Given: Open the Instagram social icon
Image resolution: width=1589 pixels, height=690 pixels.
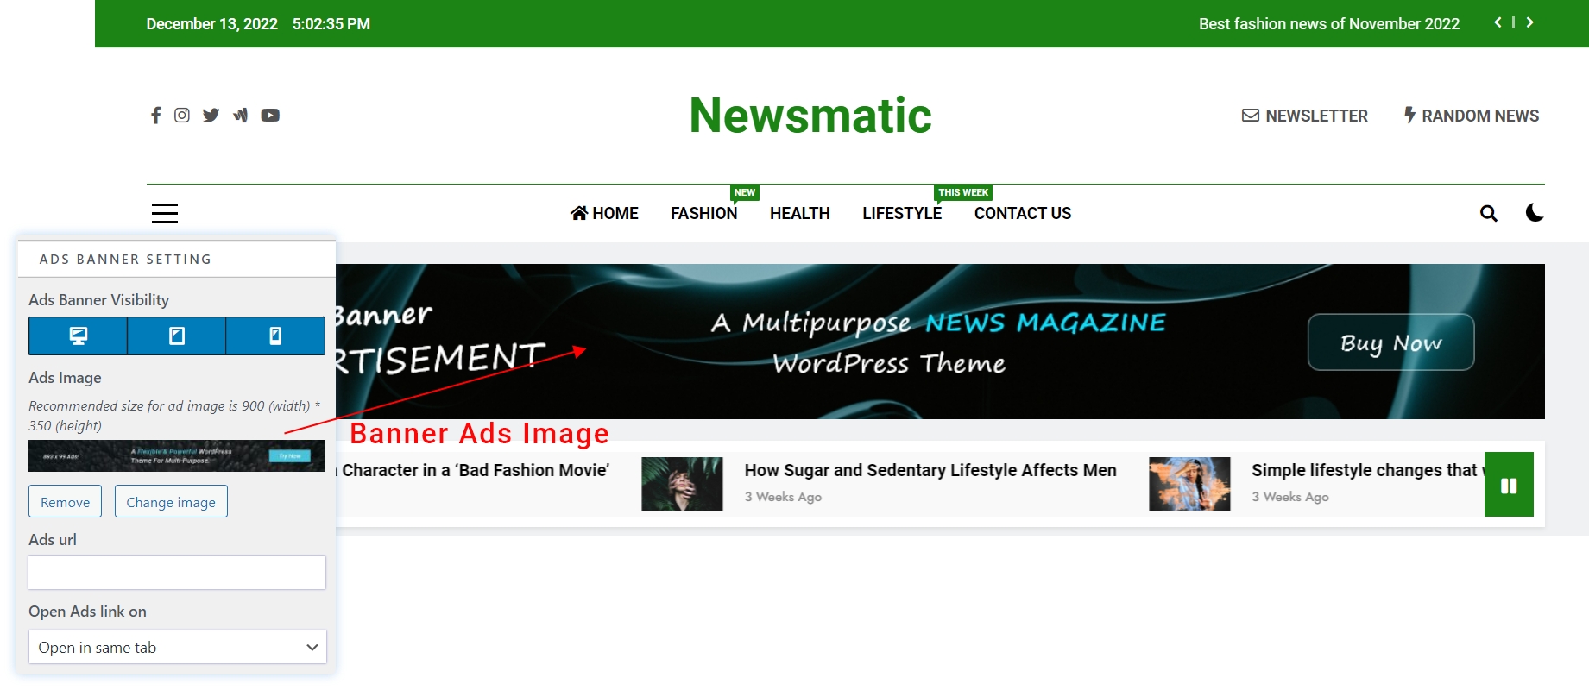Looking at the screenshot, I should pyautogui.click(x=182, y=116).
